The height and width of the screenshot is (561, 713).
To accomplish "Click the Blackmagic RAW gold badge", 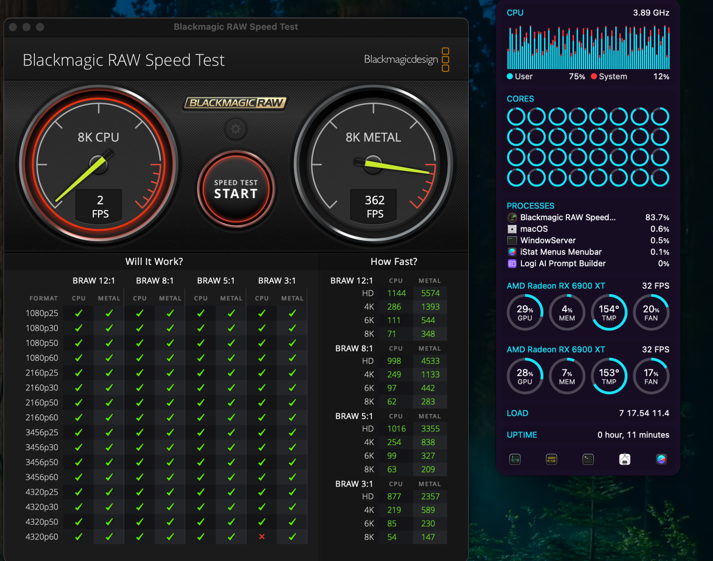I will tap(235, 103).
